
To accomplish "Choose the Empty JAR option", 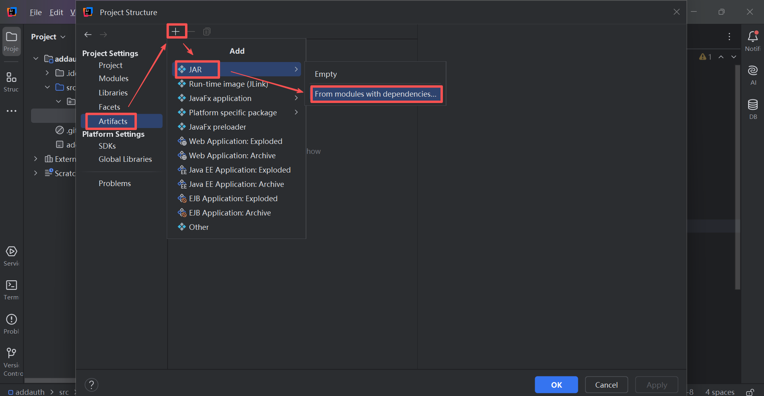I will (x=325, y=74).
